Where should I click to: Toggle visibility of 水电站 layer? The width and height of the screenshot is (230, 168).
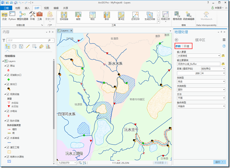point(8,111)
